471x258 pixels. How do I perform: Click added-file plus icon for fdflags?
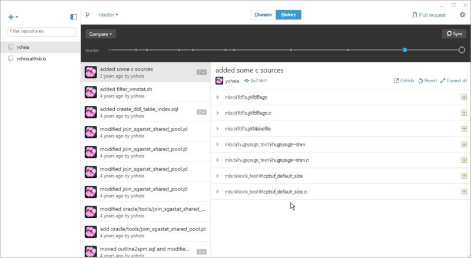464,97
